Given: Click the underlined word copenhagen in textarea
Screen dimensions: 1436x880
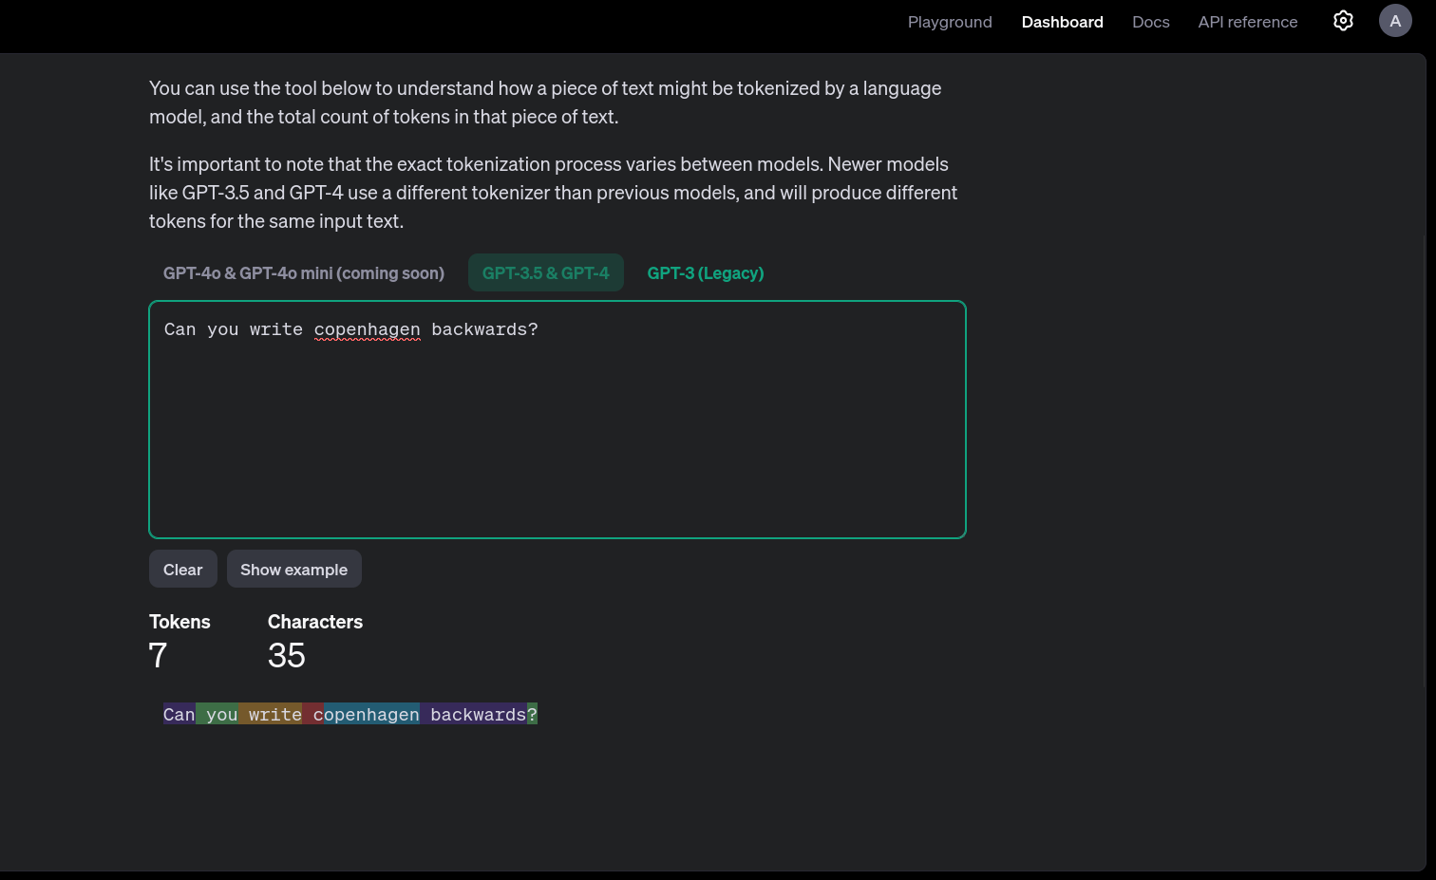Looking at the screenshot, I should [x=368, y=329].
